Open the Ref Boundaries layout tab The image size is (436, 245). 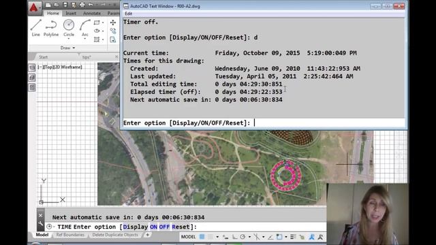(x=70, y=235)
